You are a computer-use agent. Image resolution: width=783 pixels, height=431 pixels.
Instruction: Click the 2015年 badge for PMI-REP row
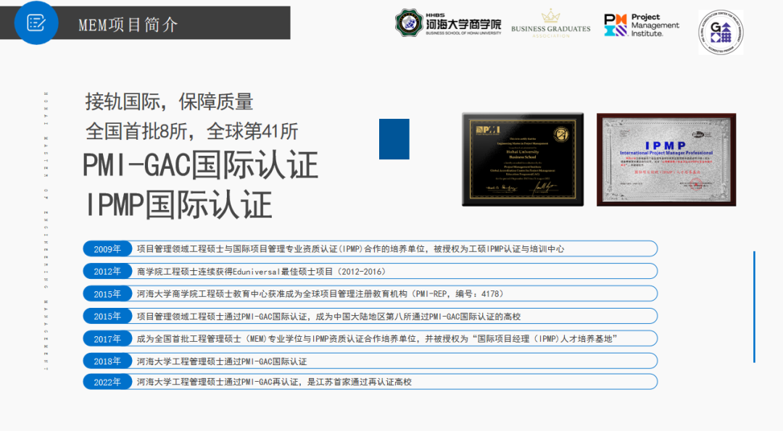pos(107,294)
